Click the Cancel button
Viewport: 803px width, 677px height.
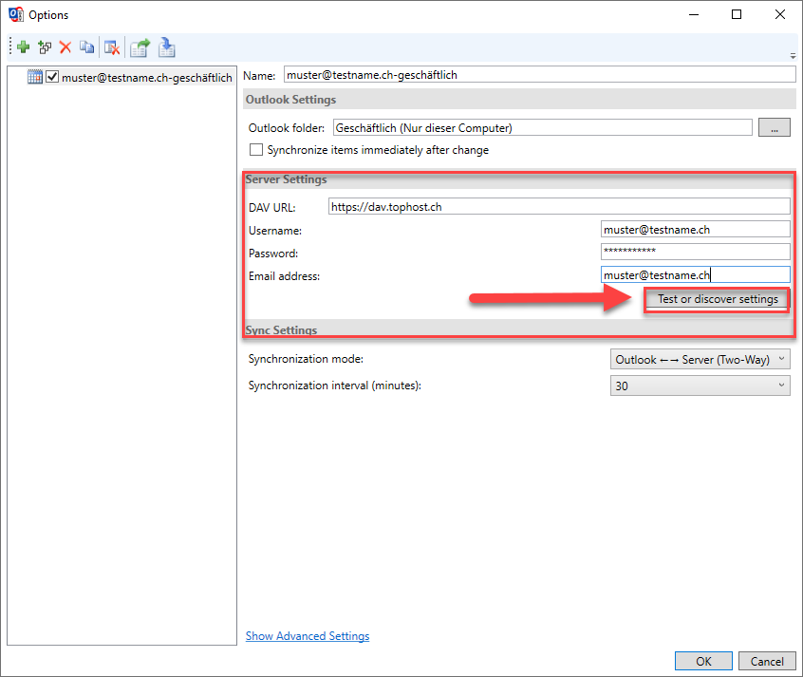(767, 661)
